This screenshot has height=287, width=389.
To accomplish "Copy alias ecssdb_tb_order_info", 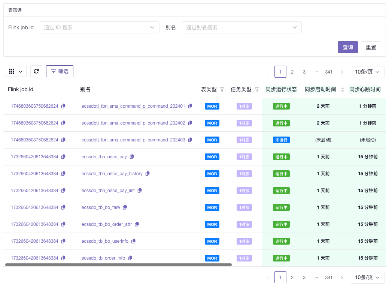I will (130, 258).
